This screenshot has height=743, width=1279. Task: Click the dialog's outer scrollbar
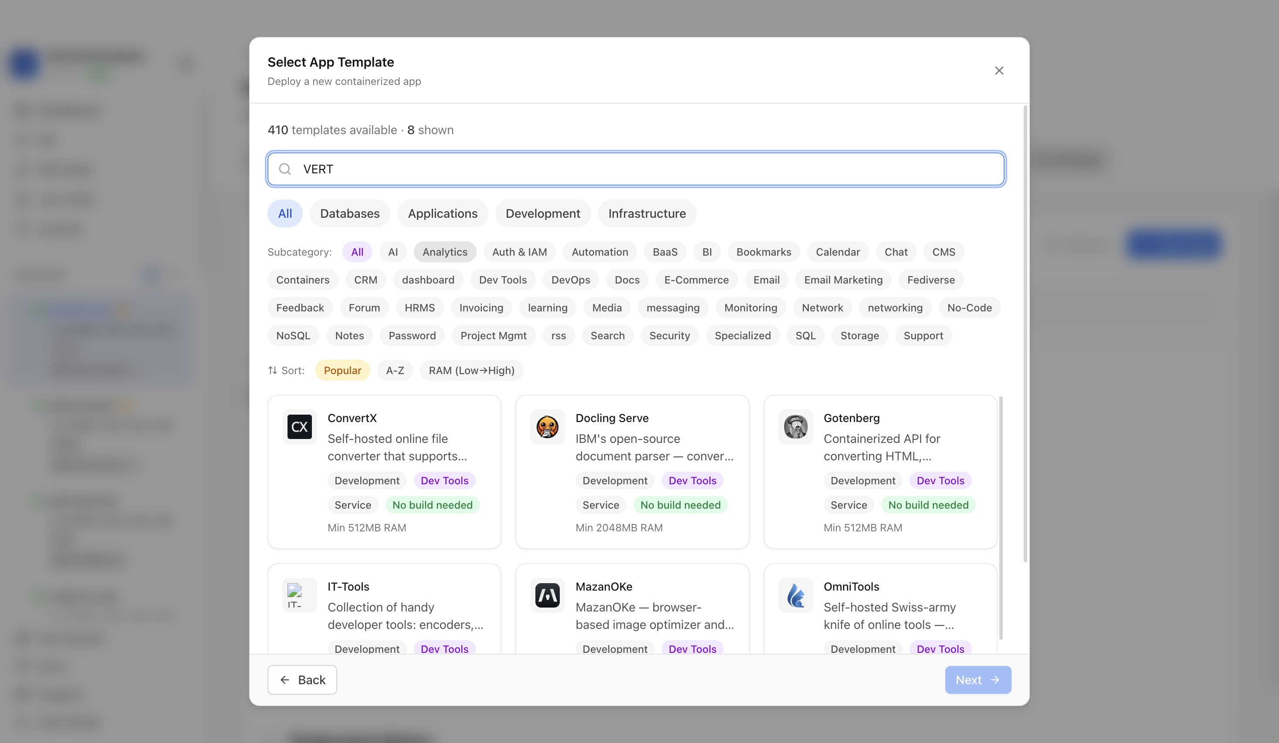[x=1025, y=334]
